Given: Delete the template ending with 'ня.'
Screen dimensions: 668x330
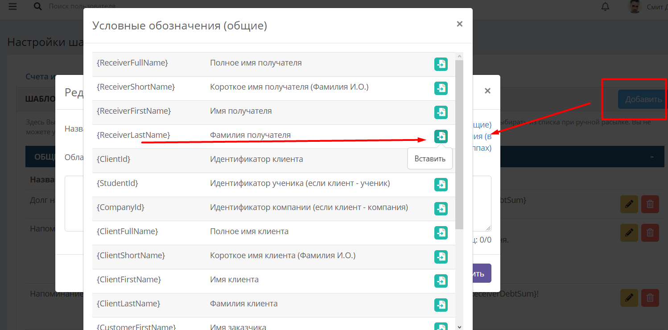Looking at the screenshot, I should pyautogui.click(x=650, y=232).
